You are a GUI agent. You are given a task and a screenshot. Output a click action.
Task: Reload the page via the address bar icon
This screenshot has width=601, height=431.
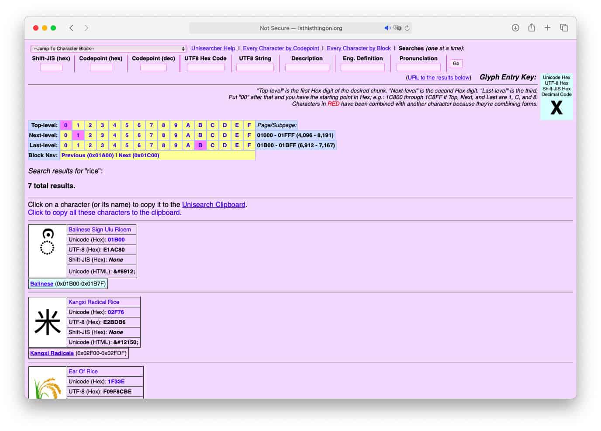click(407, 28)
